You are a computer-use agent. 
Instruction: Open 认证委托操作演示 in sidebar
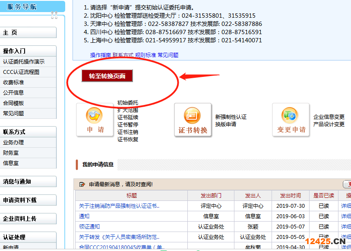click(24, 62)
